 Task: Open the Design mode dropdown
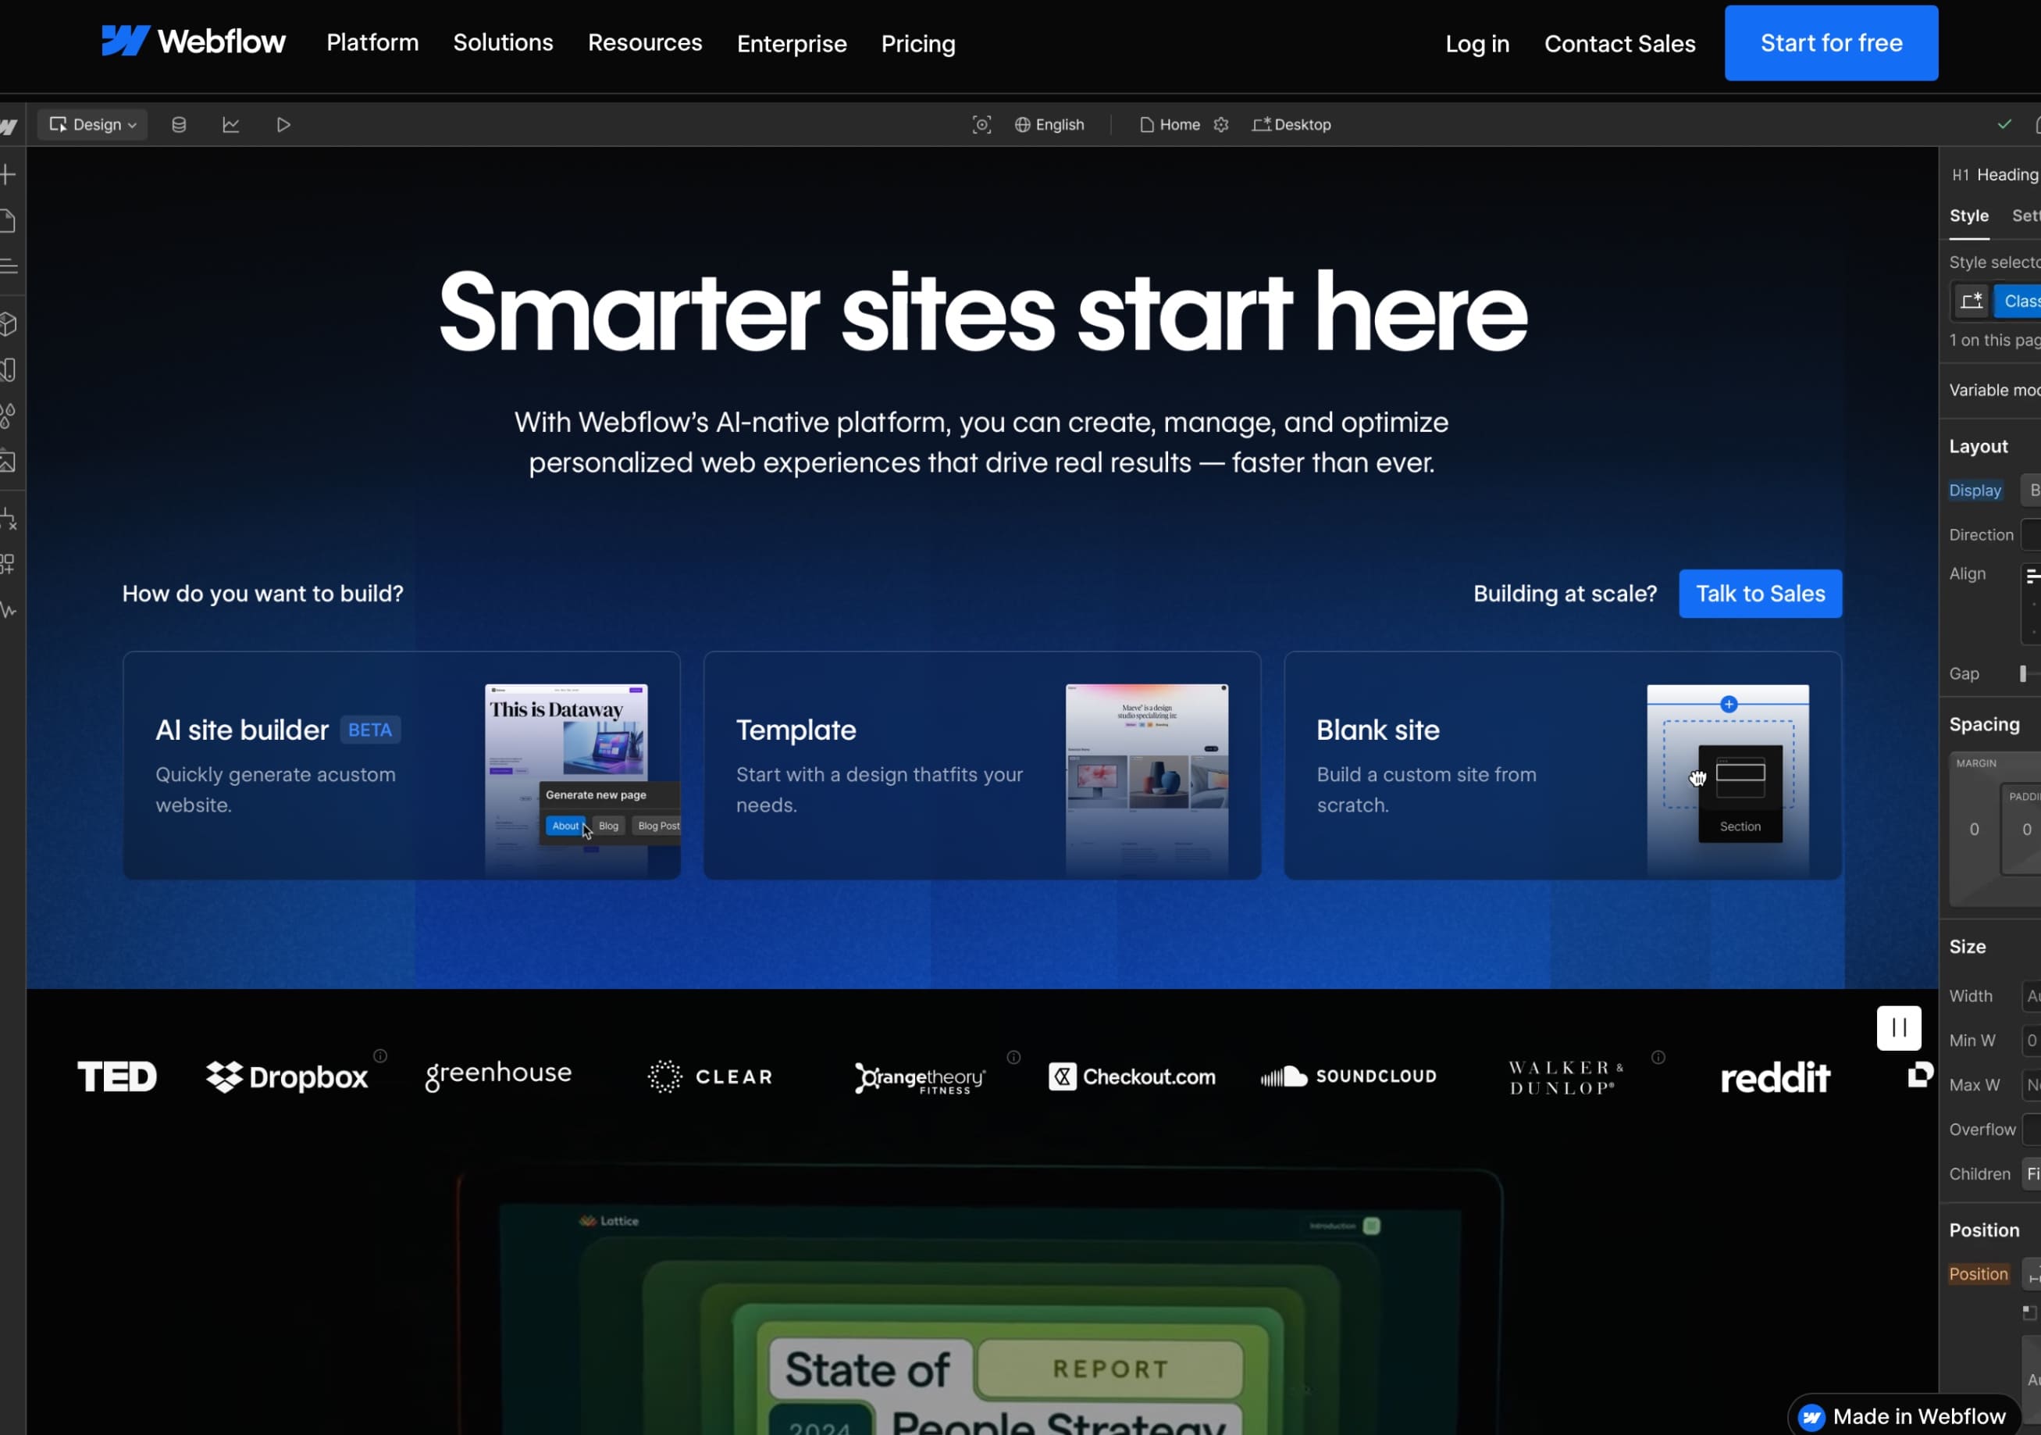(x=91, y=124)
